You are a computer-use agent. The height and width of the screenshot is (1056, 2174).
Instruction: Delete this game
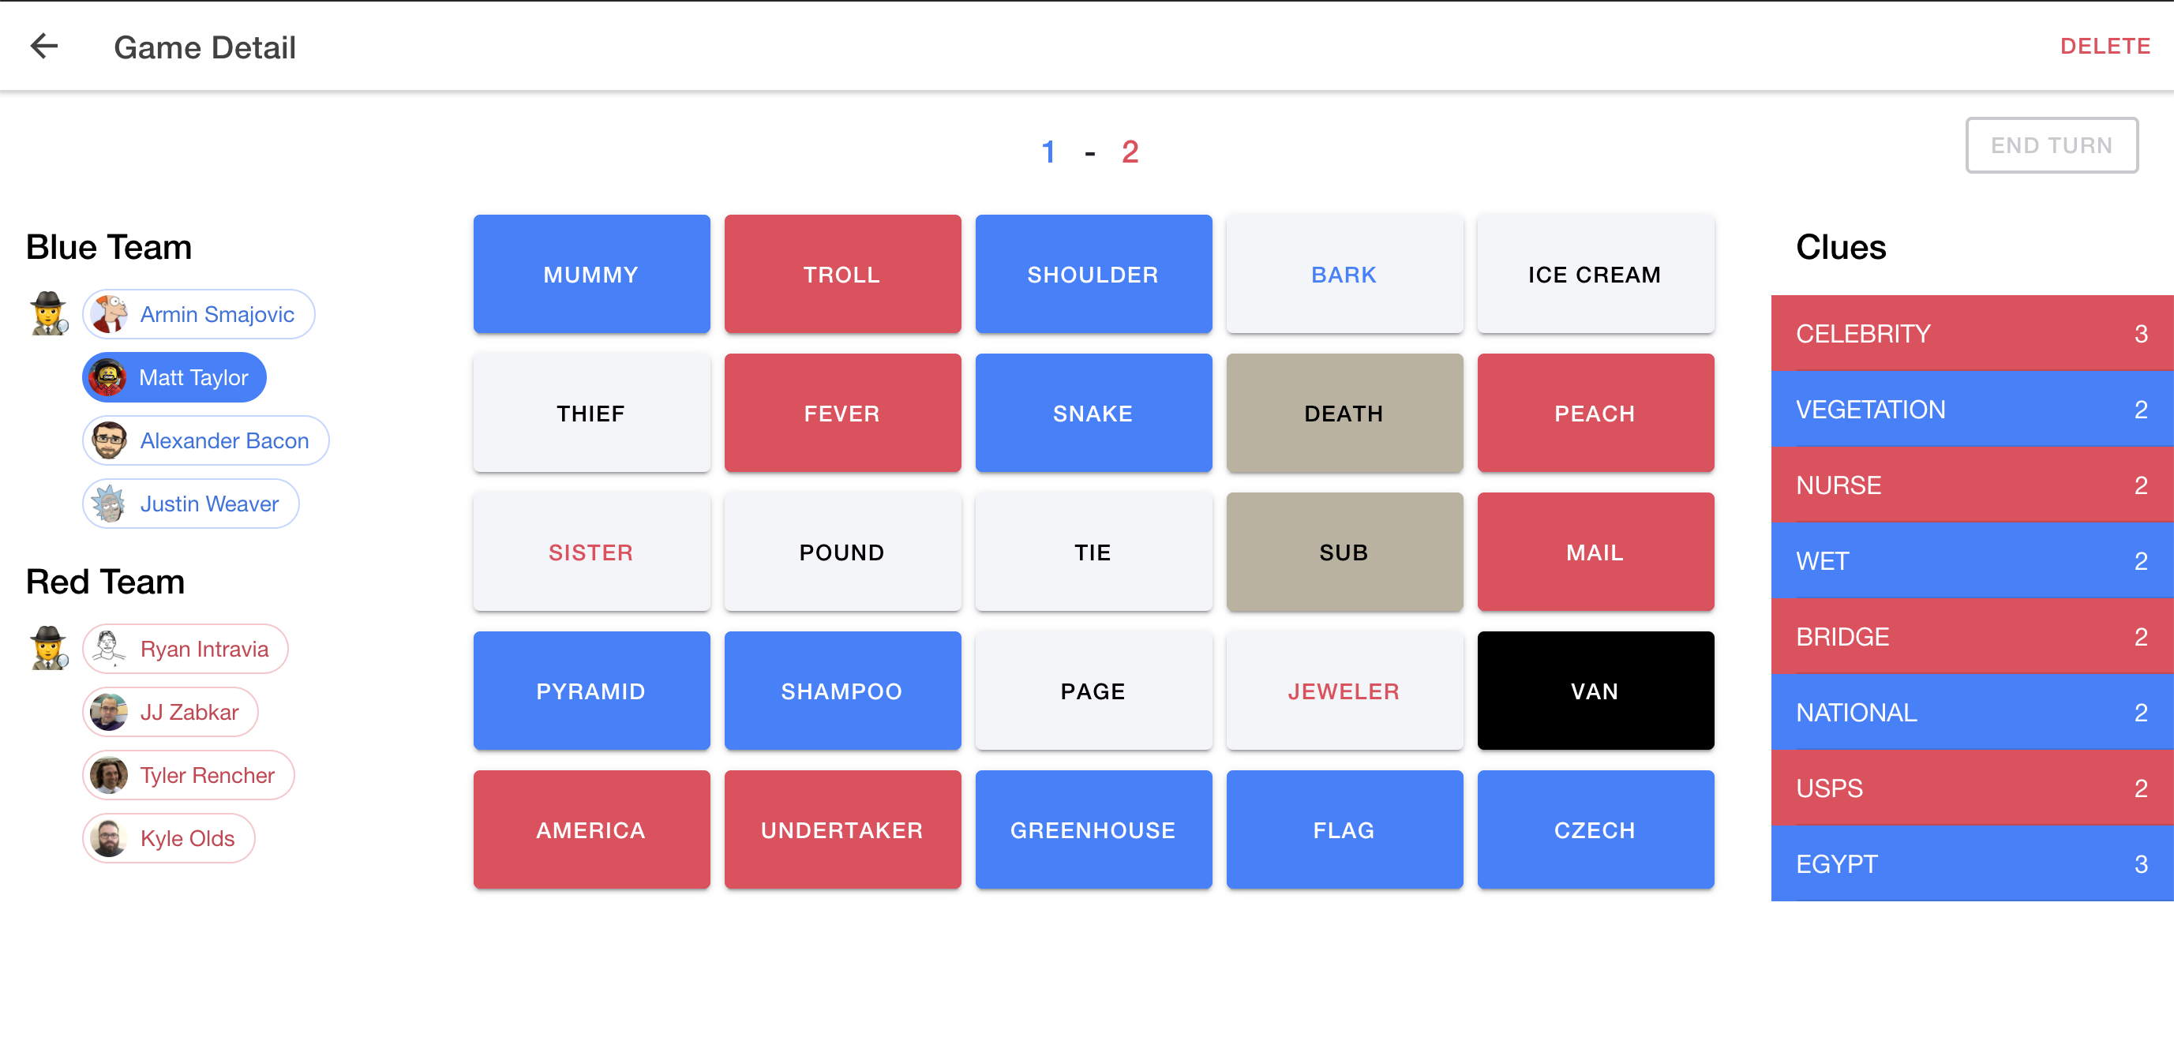pyautogui.click(x=2105, y=47)
